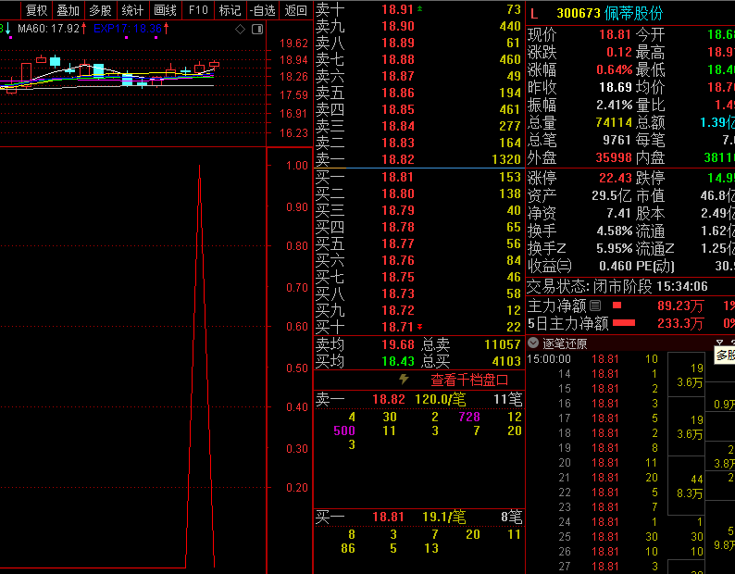Open the 多股 multi-stock view

[100, 10]
